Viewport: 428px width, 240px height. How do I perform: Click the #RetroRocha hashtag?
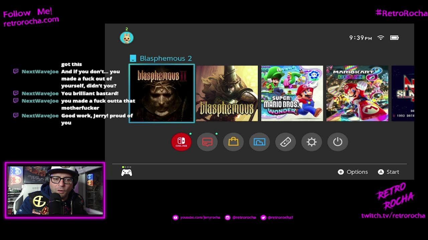coord(401,13)
